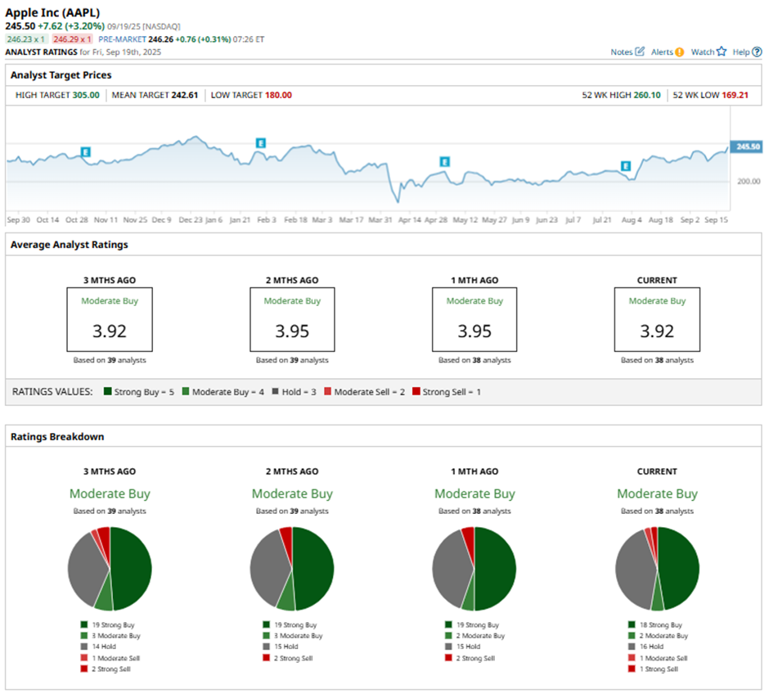Click the earnings E marker near Feb 3

(x=261, y=142)
